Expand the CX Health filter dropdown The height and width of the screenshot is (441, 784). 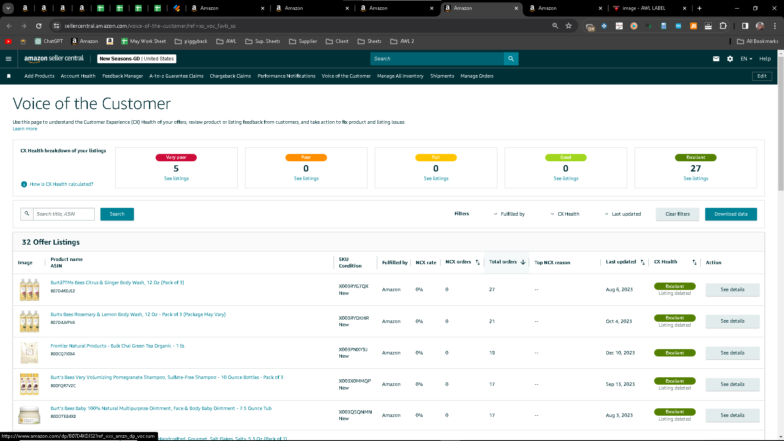565,214
